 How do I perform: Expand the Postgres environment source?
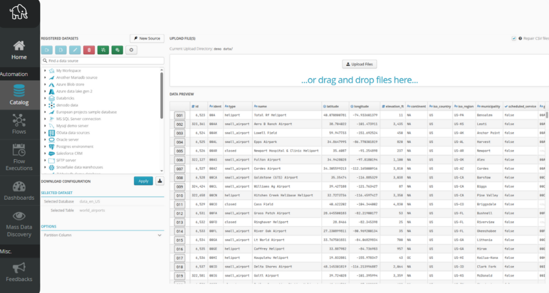45,146
